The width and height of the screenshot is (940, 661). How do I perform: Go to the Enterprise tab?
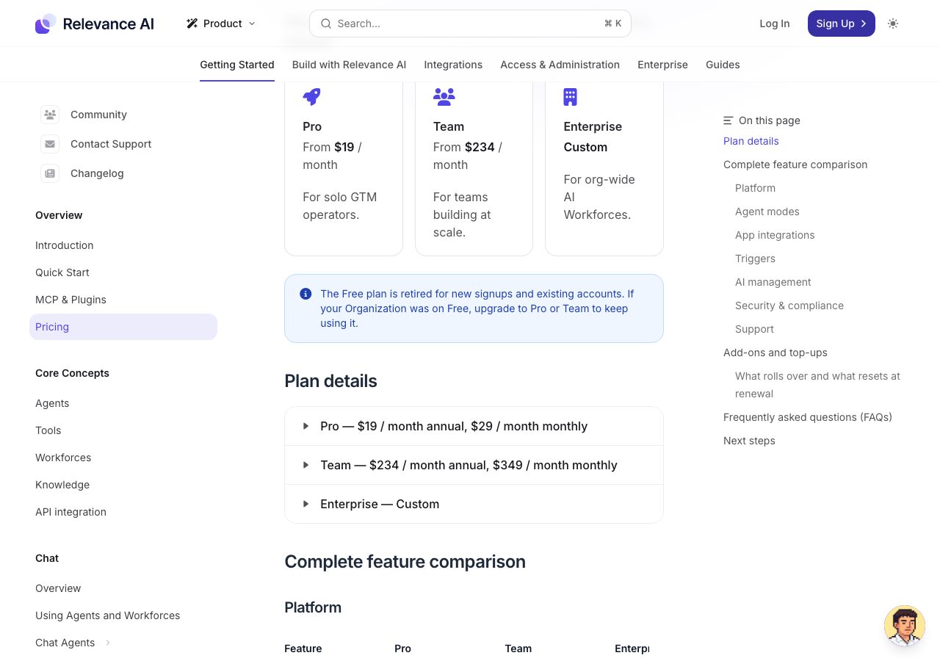click(662, 65)
